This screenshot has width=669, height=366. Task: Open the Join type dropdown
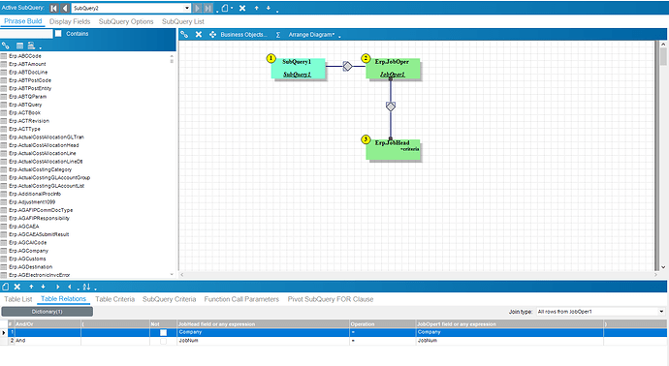pos(661,312)
